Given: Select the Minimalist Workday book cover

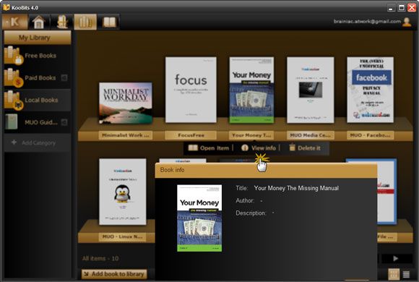Looking at the screenshot, I should (126, 103).
